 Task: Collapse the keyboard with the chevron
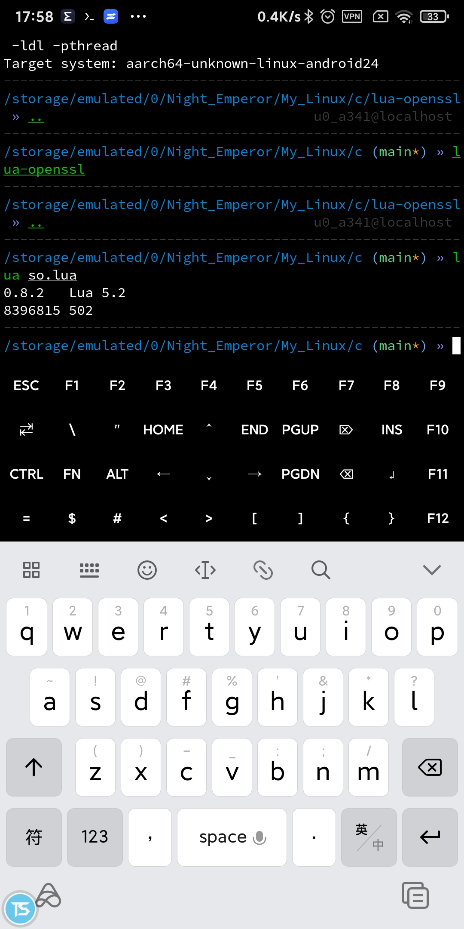432,570
